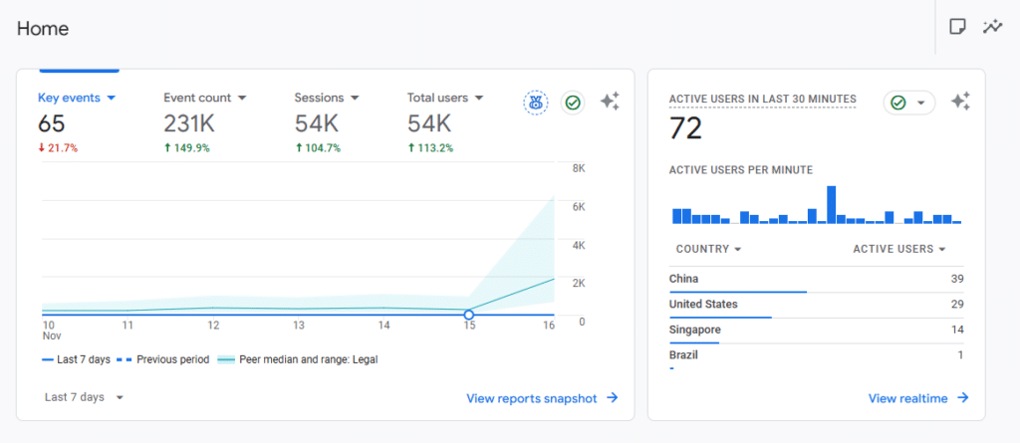Viewport: 1020px width, 443px height.
Task: Click data quality checkmark in overview card
Action: [573, 103]
